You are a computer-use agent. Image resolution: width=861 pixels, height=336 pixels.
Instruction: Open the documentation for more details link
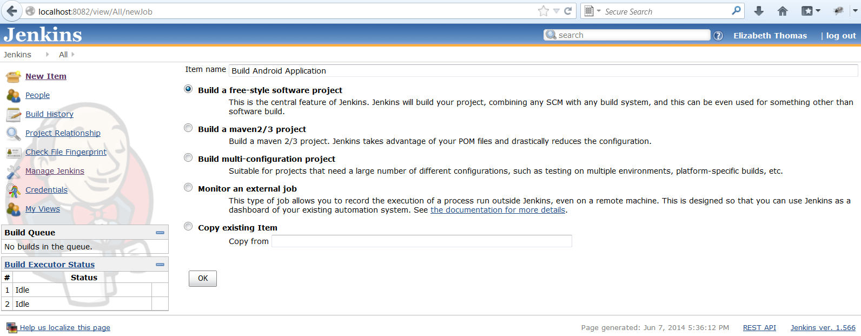pos(498,210)
